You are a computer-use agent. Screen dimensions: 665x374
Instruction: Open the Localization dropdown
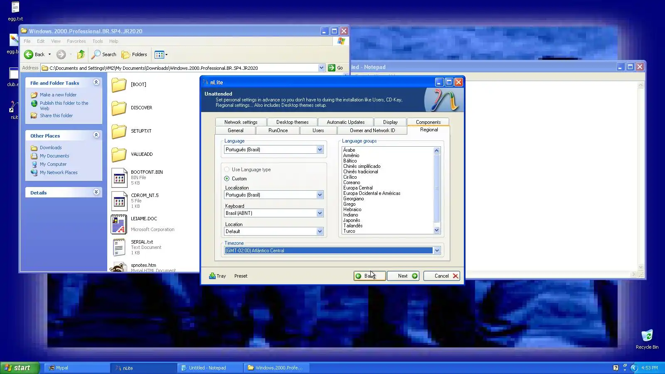[x=320, y=195]
